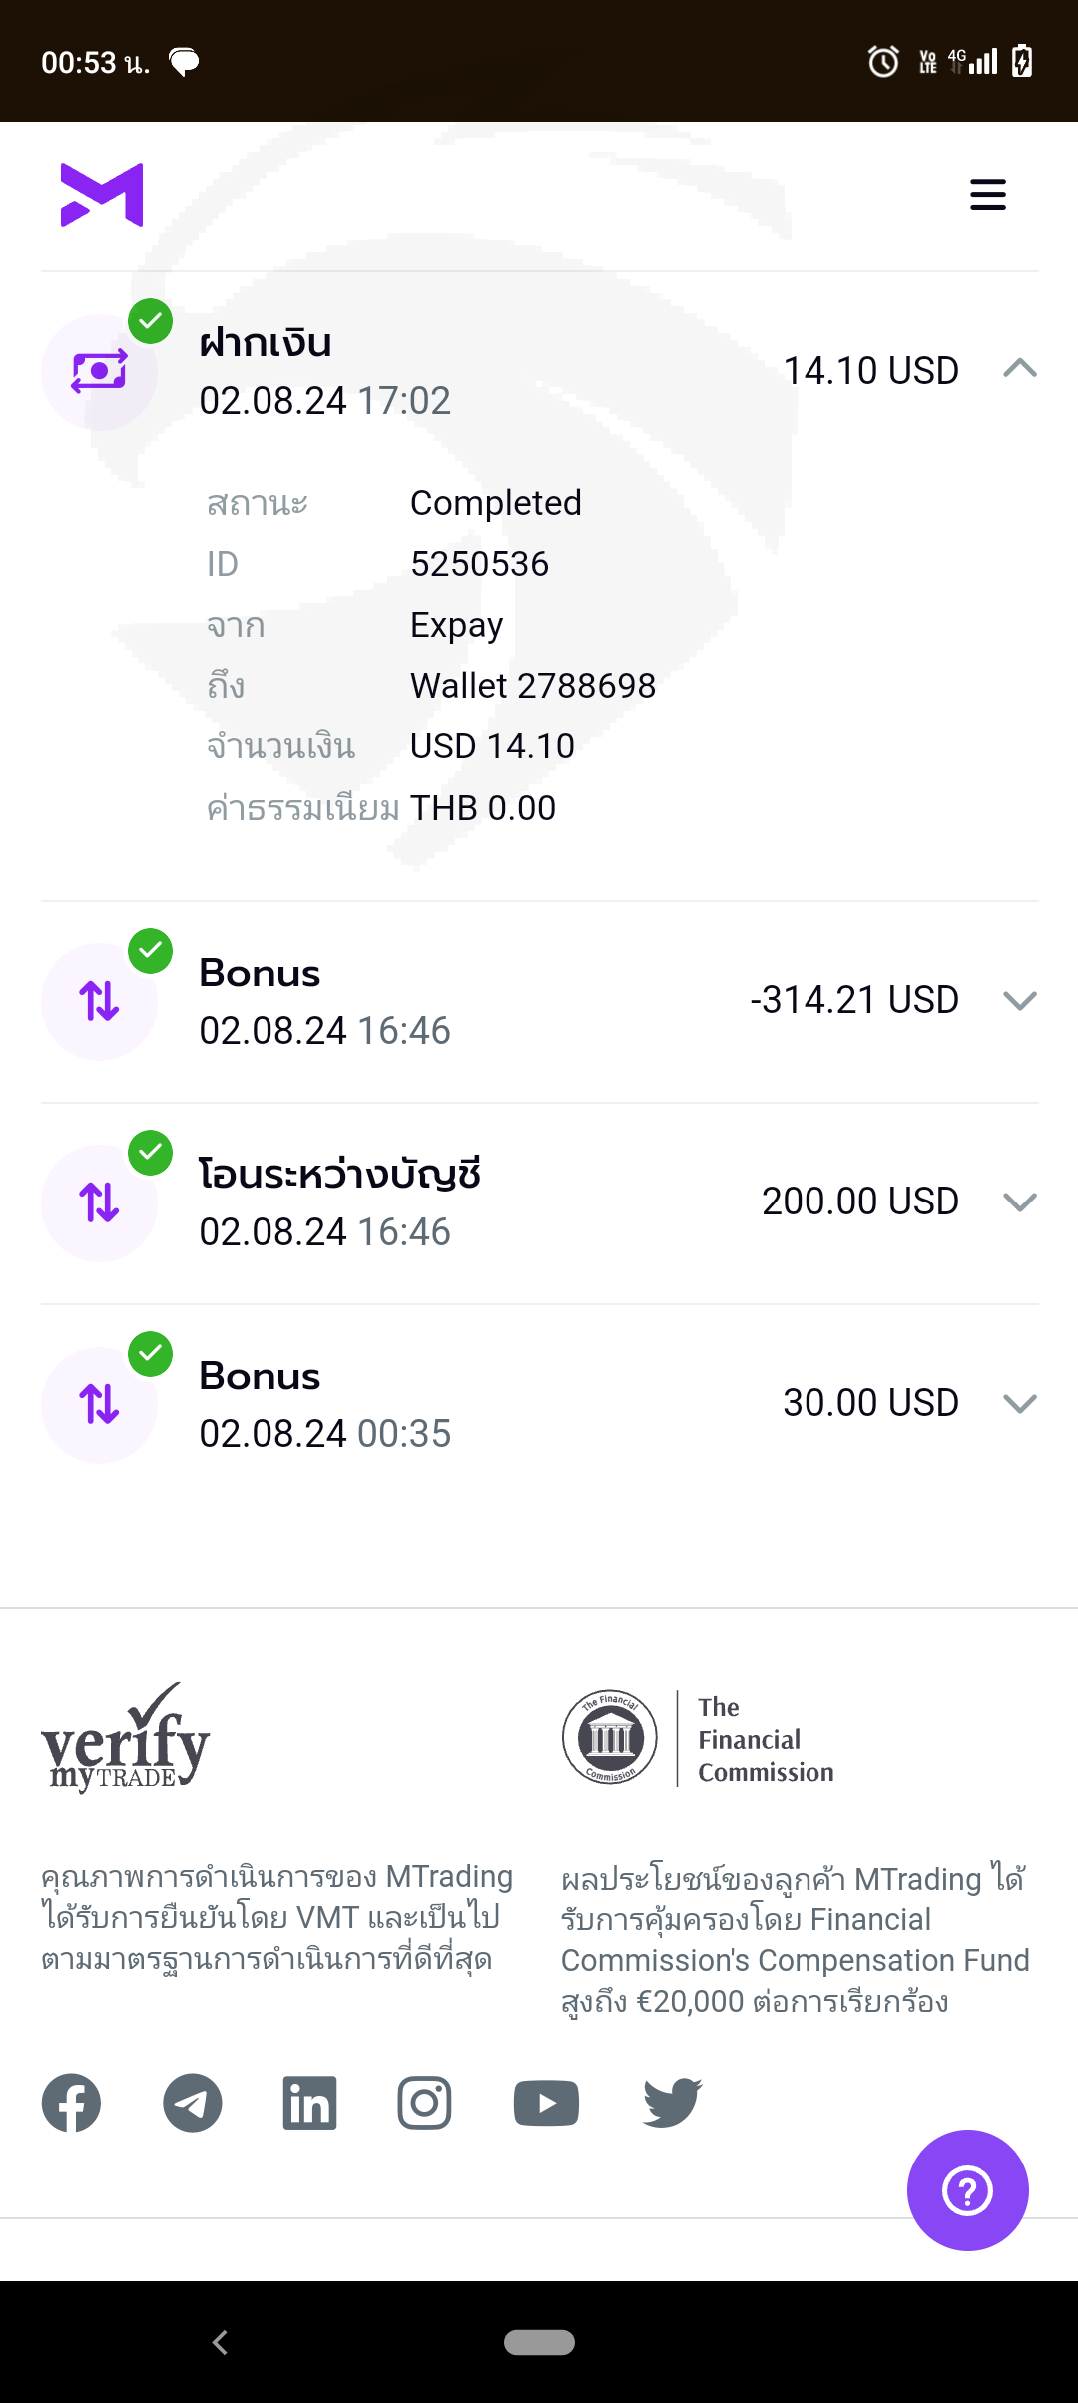Open the Facebook page icon

[x=71, y=2103]
